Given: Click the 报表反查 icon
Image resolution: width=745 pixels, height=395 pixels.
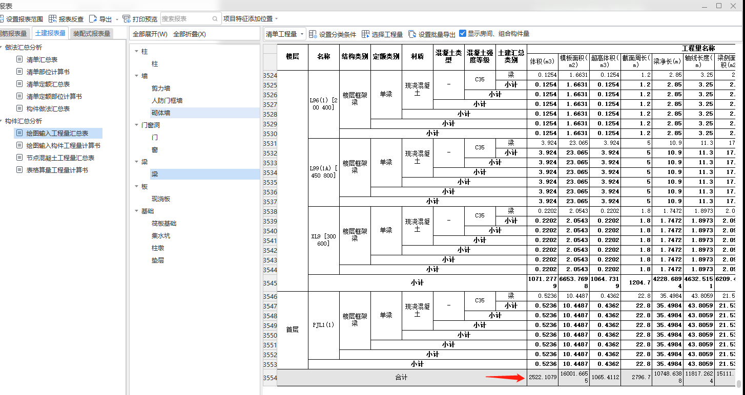Looking at the screenshot, I should (x=53, y=19).
